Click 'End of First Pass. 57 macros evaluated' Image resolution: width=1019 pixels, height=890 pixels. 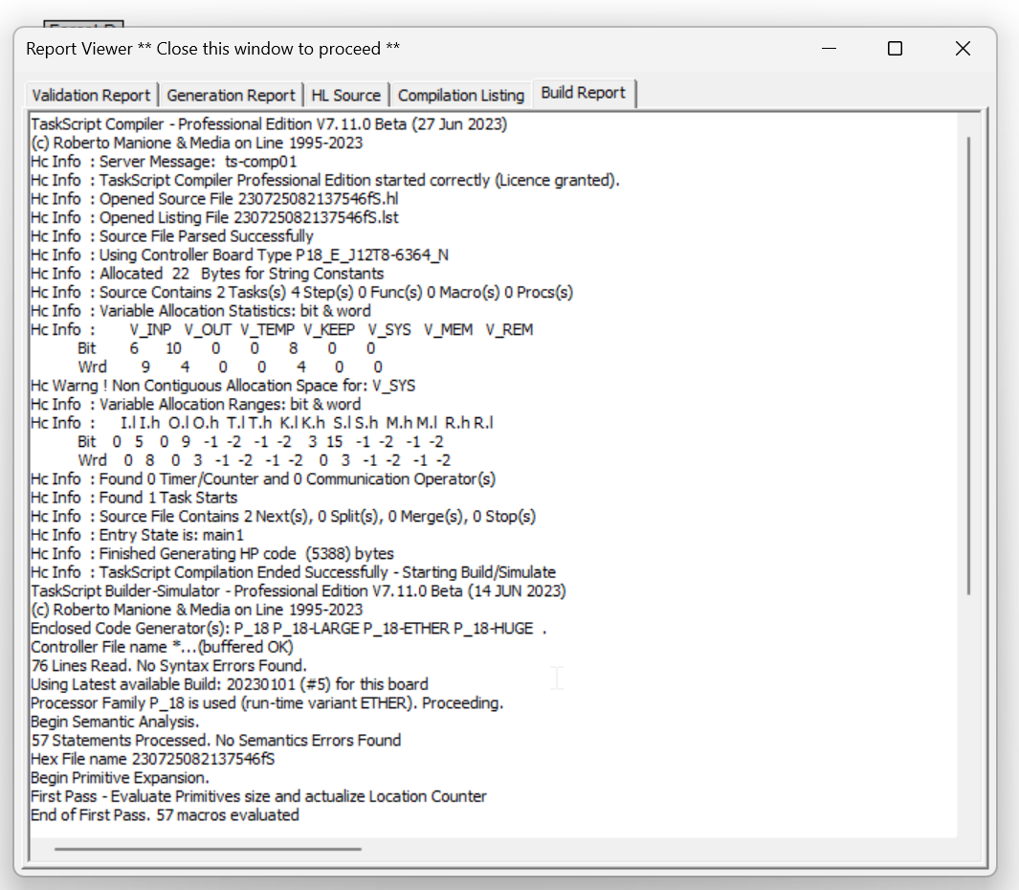coord(166,814)
